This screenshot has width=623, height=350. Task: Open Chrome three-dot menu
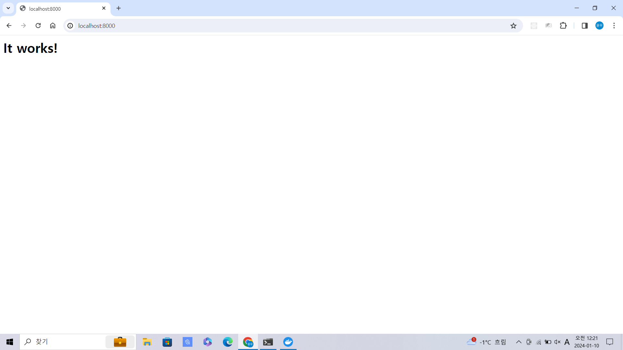(x=614, y=26)
